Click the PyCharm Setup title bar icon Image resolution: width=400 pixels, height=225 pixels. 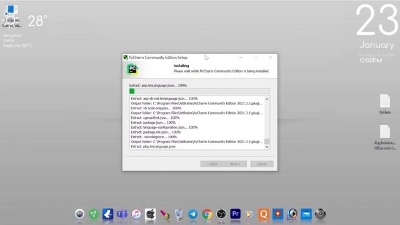coord(126,57)
